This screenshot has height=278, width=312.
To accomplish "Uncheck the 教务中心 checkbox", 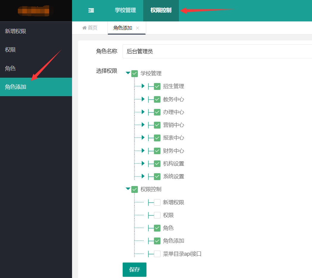I will click(157, 99).
